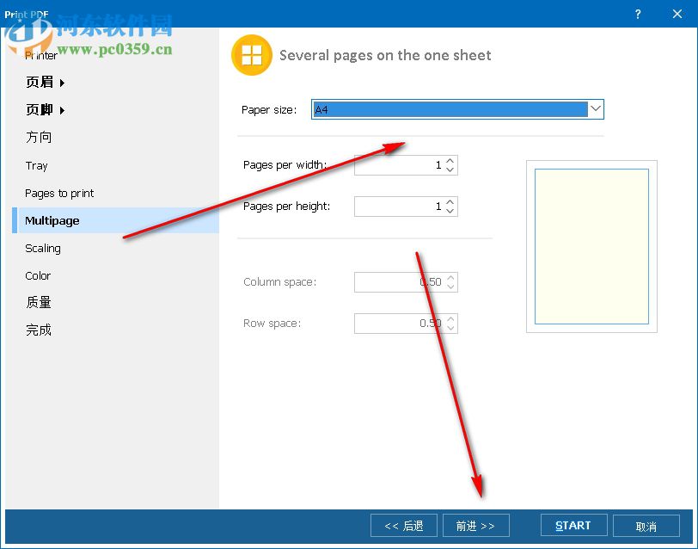698x549 pixels.
Task: Open the Printer settings section
Action: tap(40, 55)
